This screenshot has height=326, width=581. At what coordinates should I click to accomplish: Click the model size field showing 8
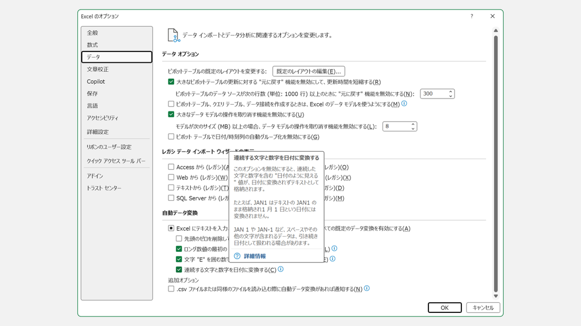(x=395, y=126)
